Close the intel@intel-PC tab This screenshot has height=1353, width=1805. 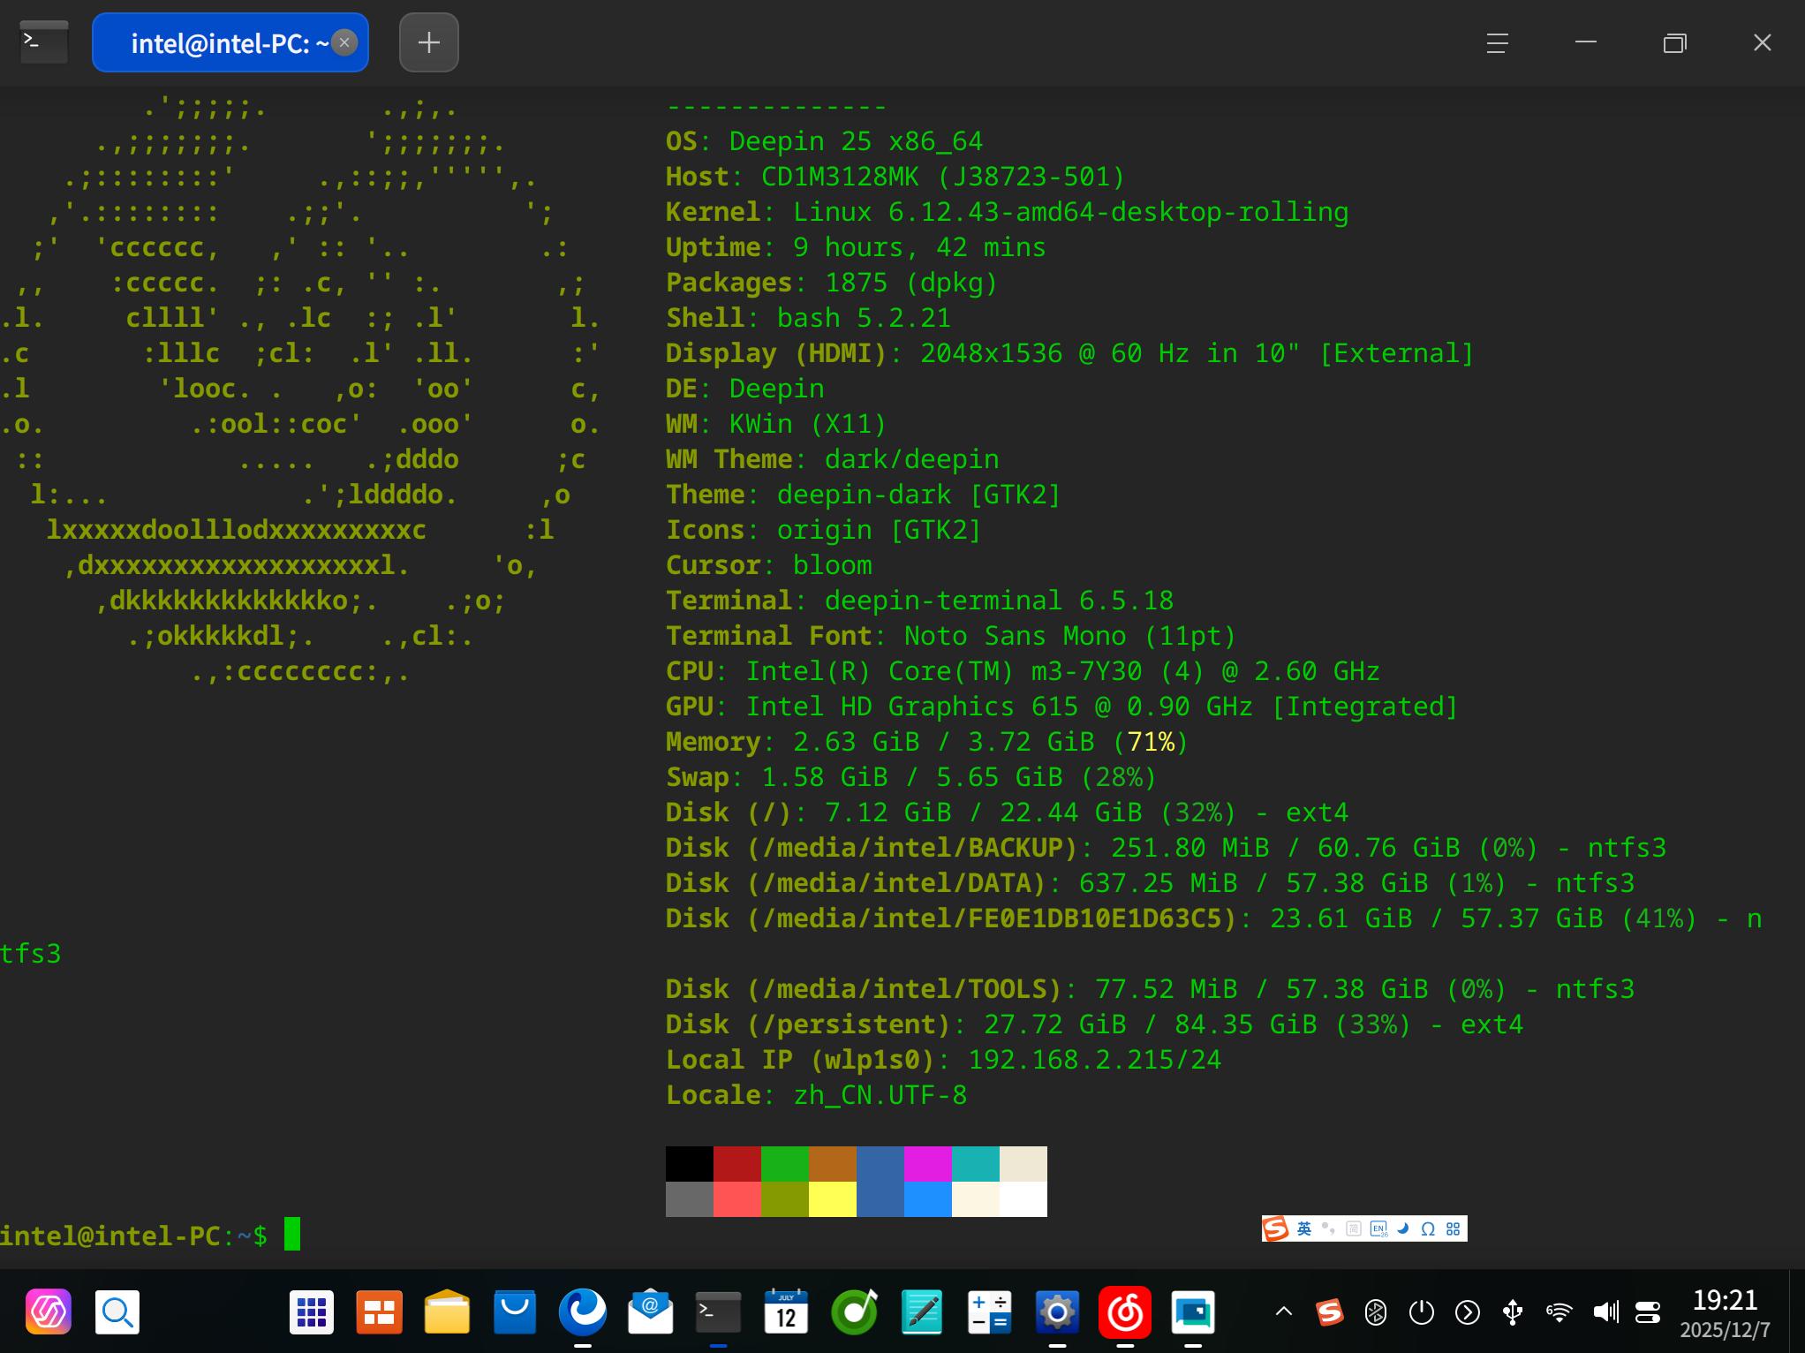[344, 42]
